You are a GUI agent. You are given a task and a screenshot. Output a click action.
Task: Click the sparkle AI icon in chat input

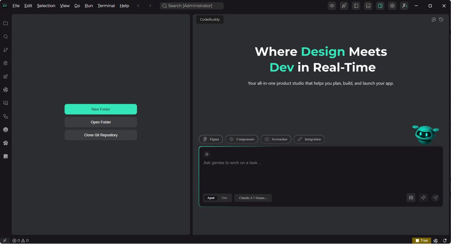423,198
